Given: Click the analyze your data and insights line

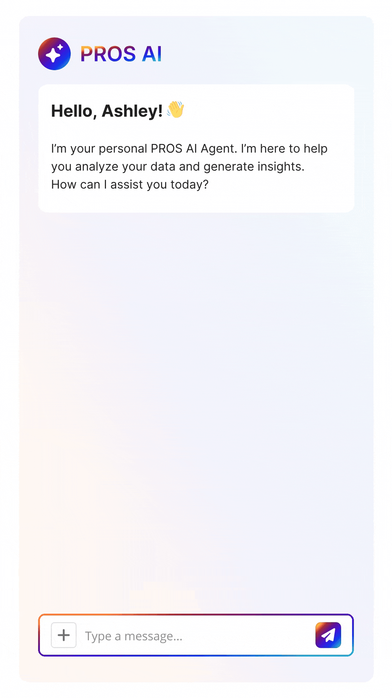Looking at the screenshot, I should pos(177,167).
